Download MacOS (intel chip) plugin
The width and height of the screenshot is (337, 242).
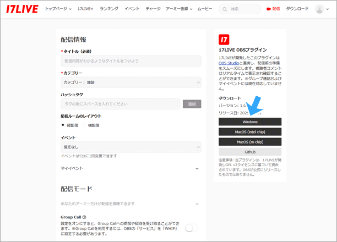tap(250, 132)
